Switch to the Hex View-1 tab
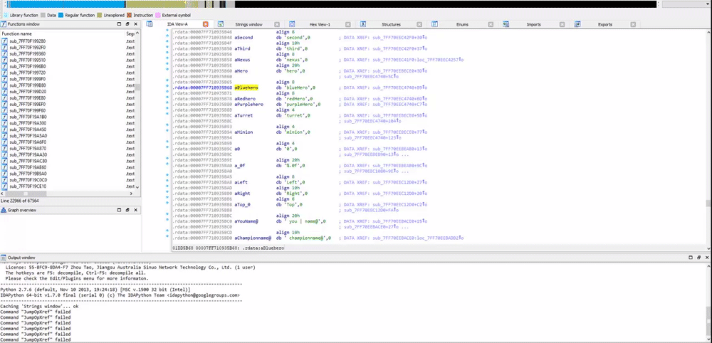Image resolution: width=712 pixels, height=343 pixels. (320, 24)
